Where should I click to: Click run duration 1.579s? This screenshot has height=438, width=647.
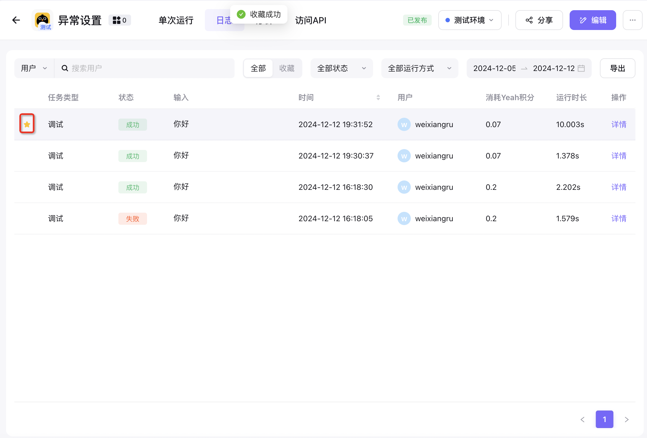point(567,219)
